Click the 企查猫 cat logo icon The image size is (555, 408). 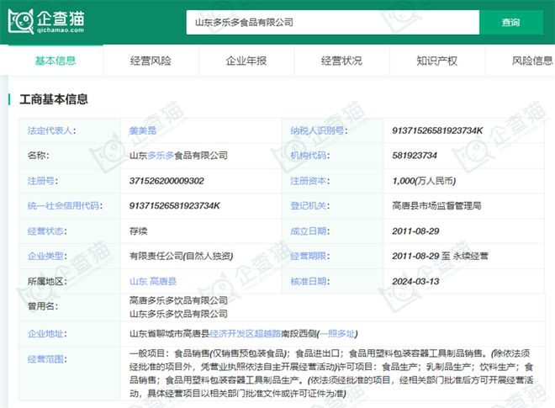tap(21, 21)
